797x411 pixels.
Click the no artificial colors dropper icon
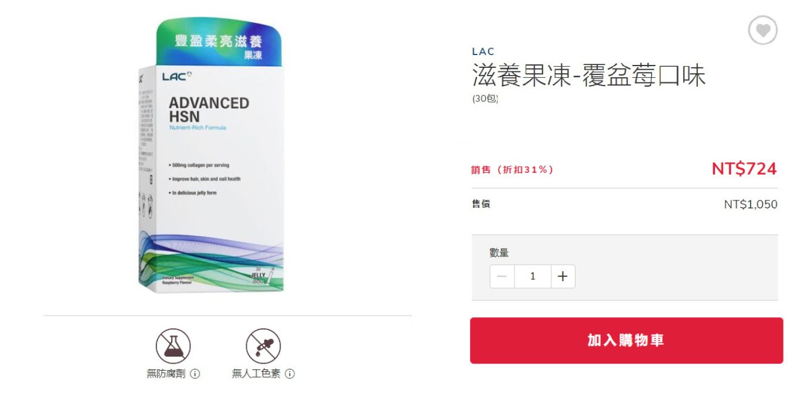coord(263,346)
